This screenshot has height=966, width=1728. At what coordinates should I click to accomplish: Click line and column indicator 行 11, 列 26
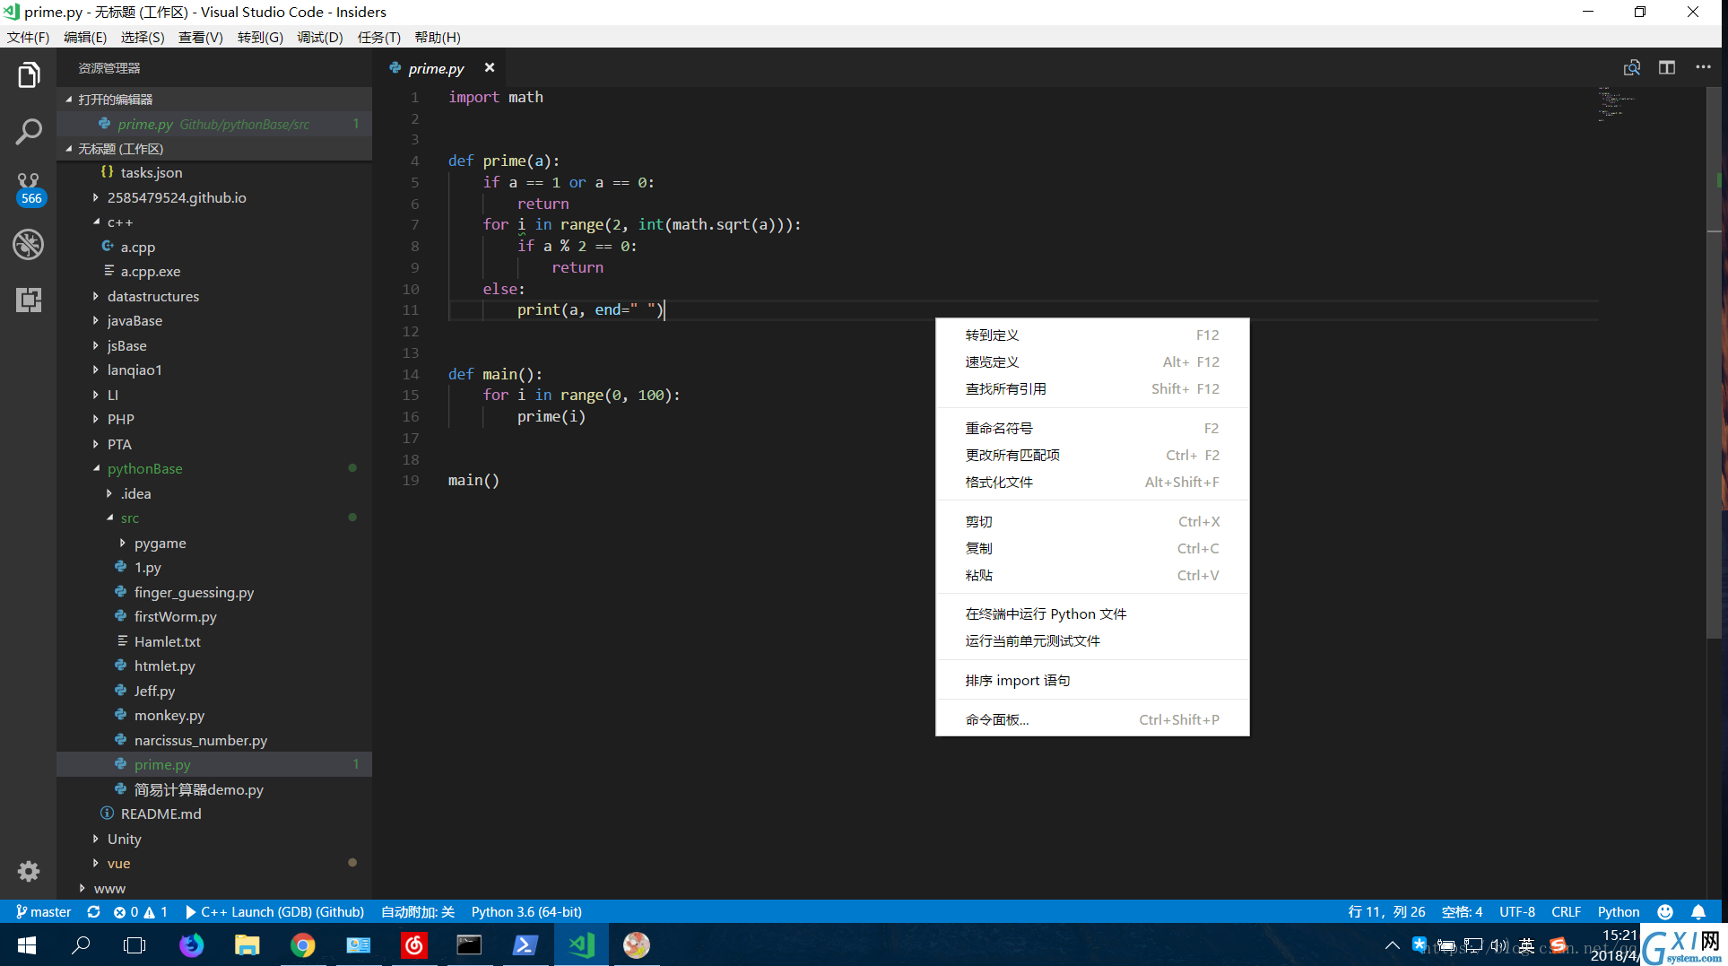pyautogui.click(x=1386, y=911)
